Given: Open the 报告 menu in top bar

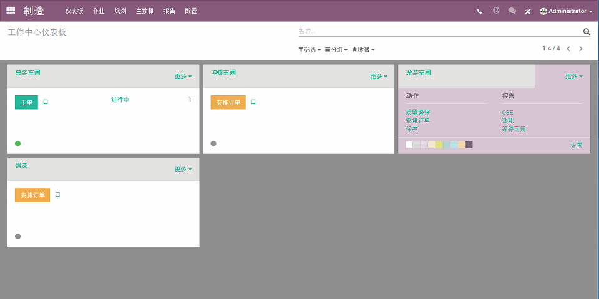Looking at the screenshot, I should pos(169,11).
